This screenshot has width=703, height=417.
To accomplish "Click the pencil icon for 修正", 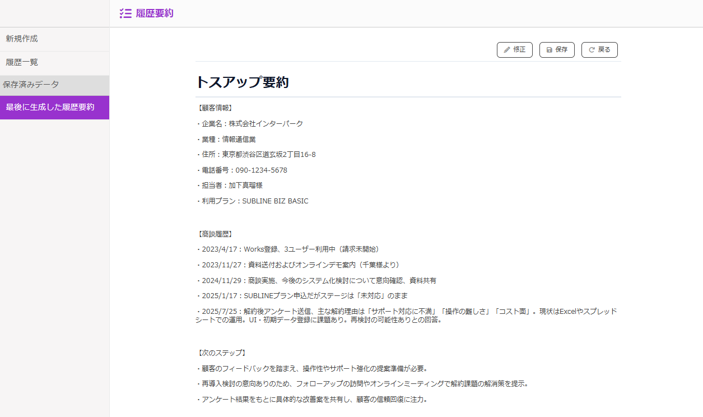I will point(507,50).
